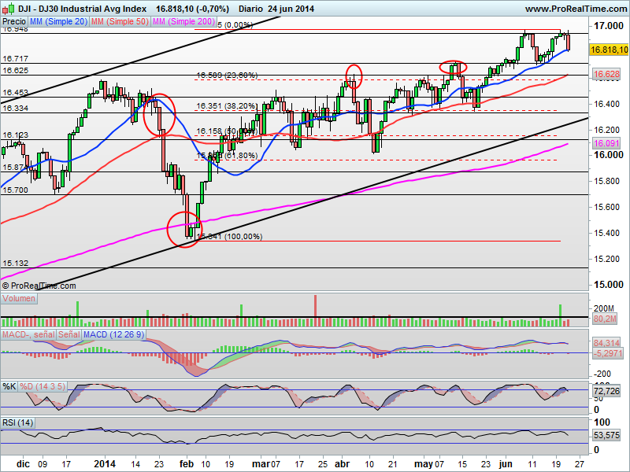The image size is (630, 472).
Task: Click the Fibonacci label 16.589 (23,60%)
Action: (227, 75)
